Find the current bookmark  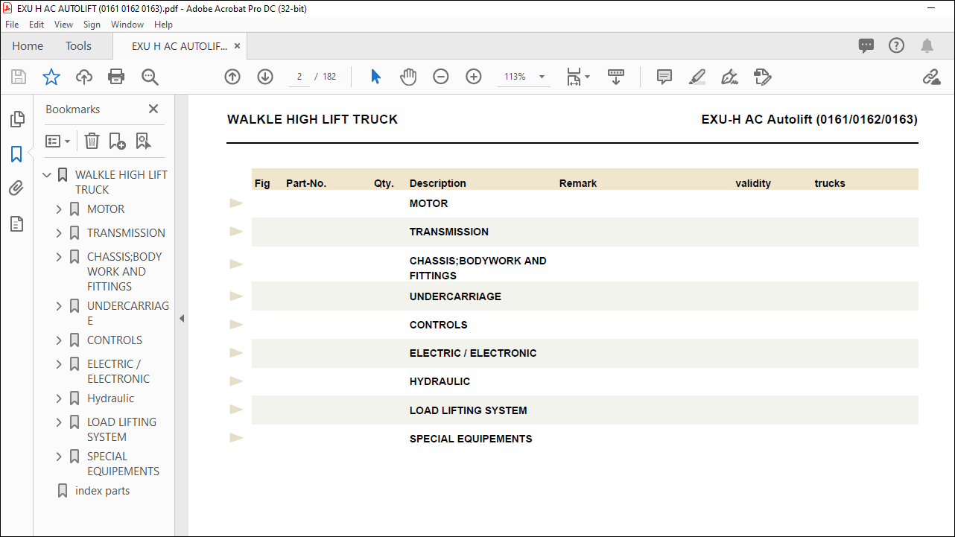(x=143, y=141)
